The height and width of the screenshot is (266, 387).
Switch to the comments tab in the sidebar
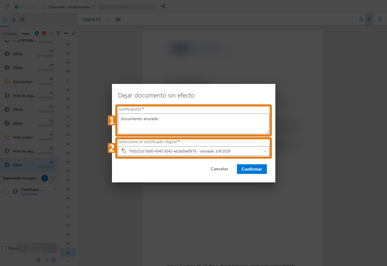pos(23,20)
